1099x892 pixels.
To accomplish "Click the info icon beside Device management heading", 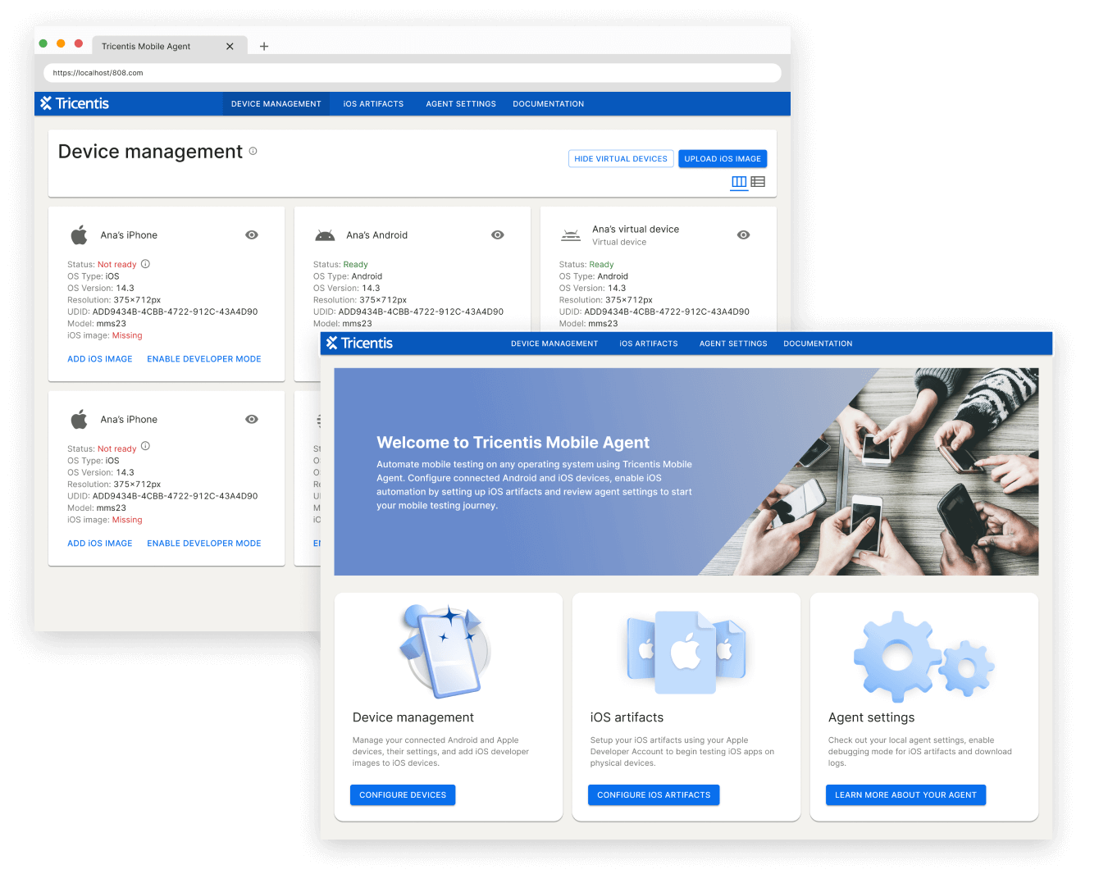I will [253, 151].
